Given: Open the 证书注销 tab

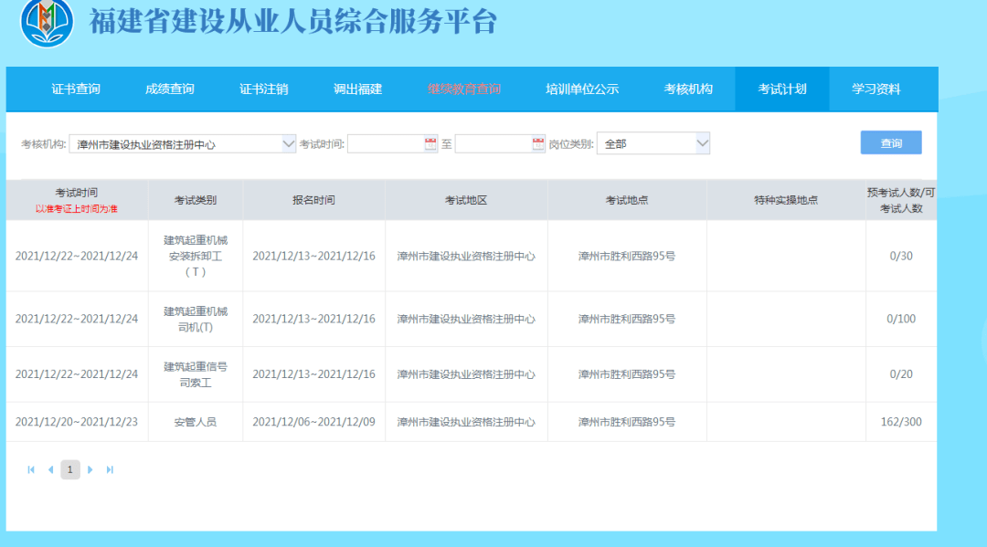Looking at the screenshot, I should click(264, 89).
